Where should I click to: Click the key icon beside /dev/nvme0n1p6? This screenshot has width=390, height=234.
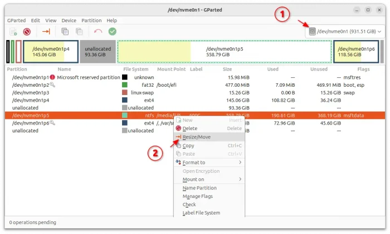52,123
